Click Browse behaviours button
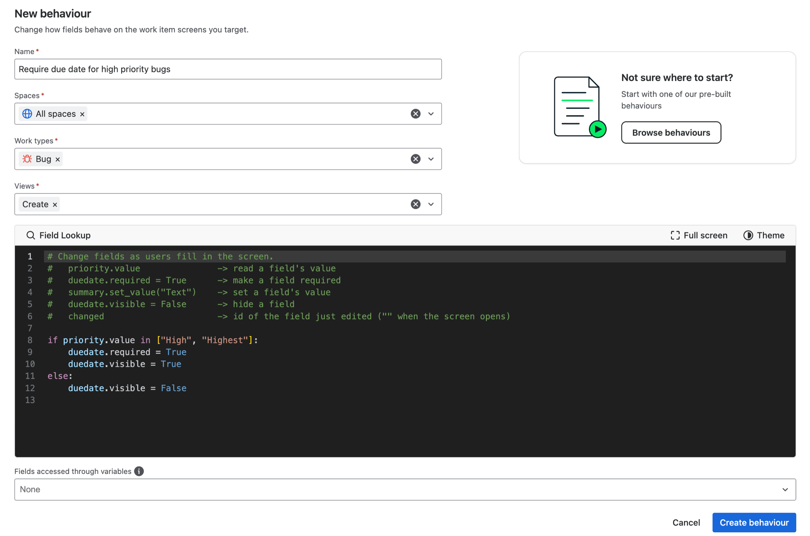Image resolution: width=810 pixels, height=536 pixels. coord(671,133)
